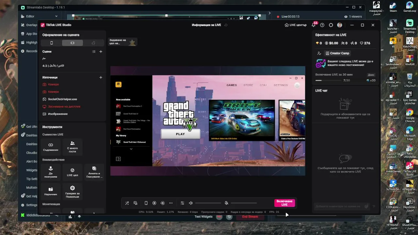
Task: Open LIVE център
Action: [x=296, y=25]
